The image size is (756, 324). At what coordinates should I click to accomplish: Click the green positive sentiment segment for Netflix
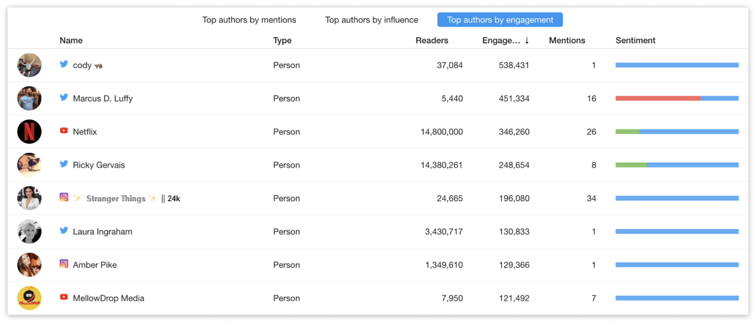click(x=627, y=132)
